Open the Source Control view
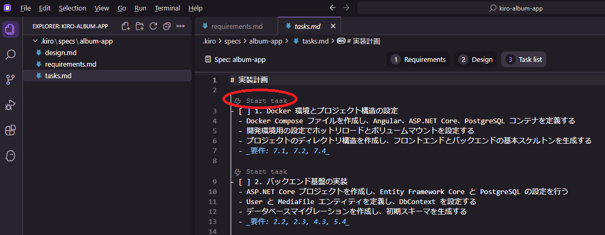Viewport: 605px width, 235px height. point(10,80)
